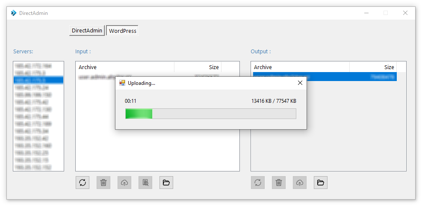Switch to the WordPress tab

coord(122,31)
